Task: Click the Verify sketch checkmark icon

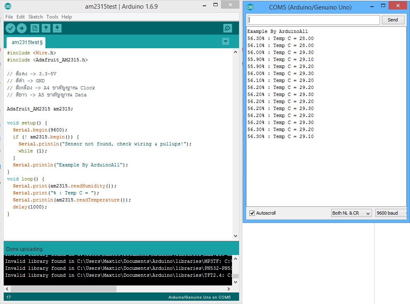Action: coord(10,28)
